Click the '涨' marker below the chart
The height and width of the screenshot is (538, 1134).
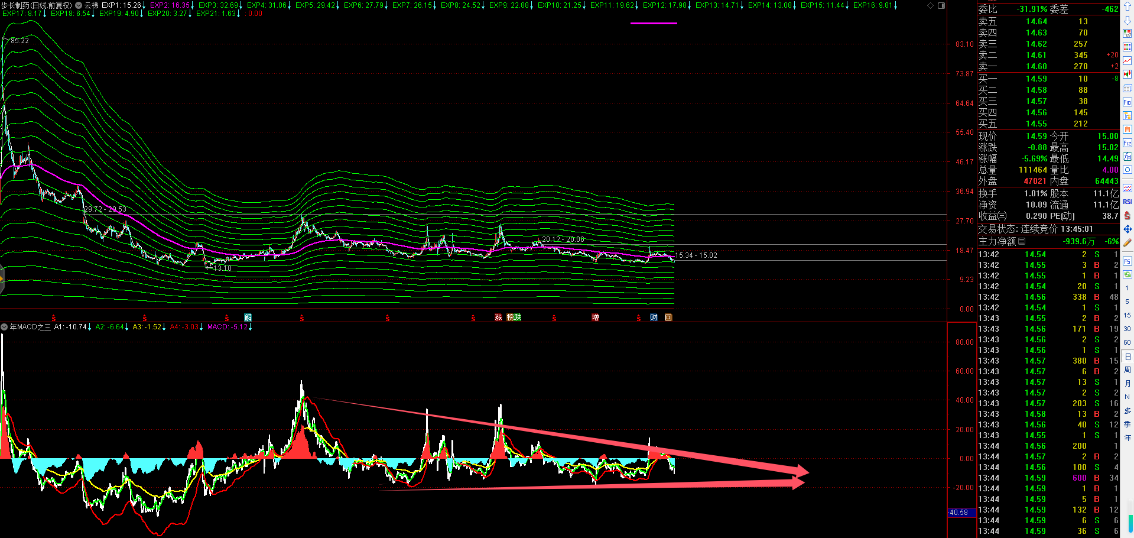(498, 317)
